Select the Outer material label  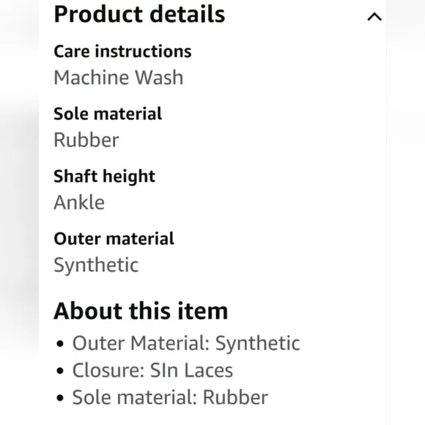(114, 239)
